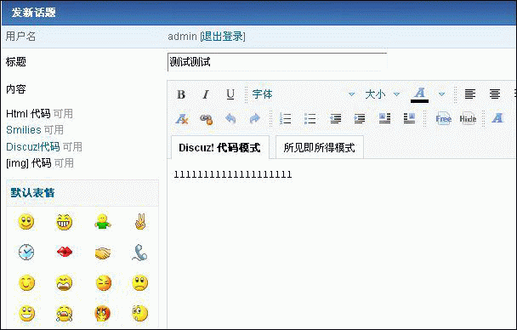Click the float image right icon
Viewport: 517px width, 330px height.
pyautogui.click(x=410, y=118)
